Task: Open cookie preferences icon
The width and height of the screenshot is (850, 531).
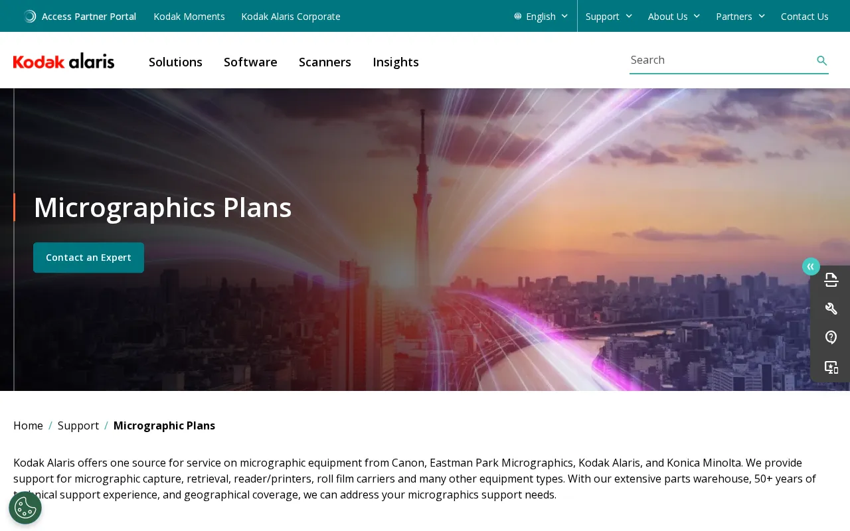Action: point(25,508)
